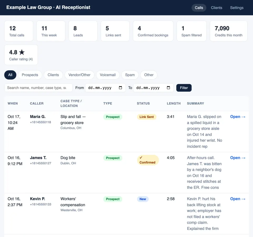Focus the From date input
The height and width of the screenshot is (237, 253).
(x=105, y=88)
